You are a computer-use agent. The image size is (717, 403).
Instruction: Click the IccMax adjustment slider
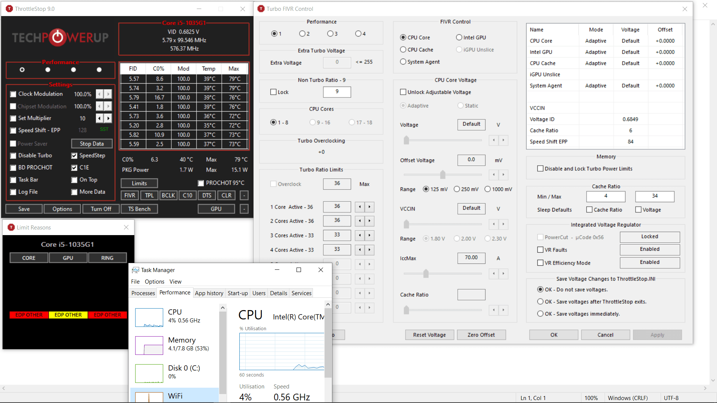tap(426, 274)
